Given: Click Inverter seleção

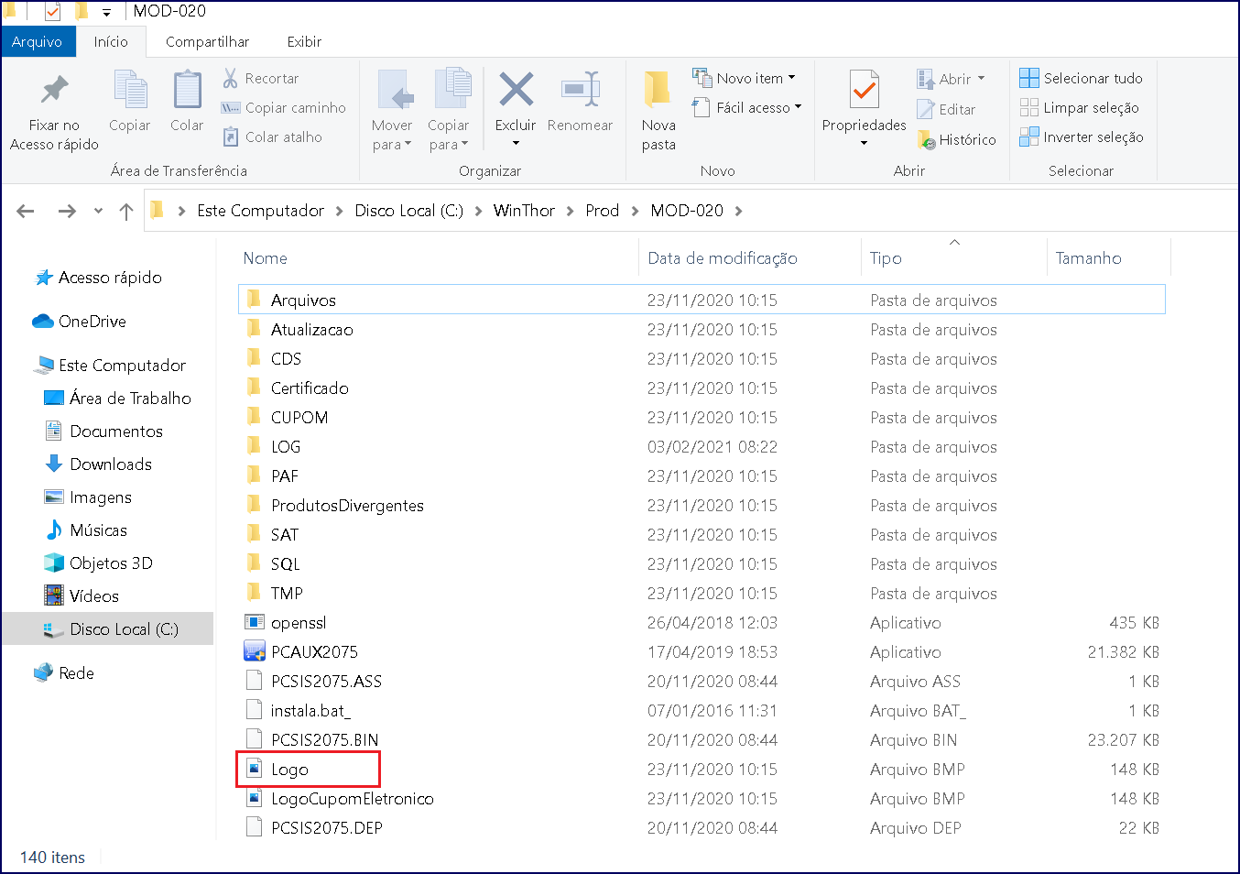Looking at the screenshot, I should pos(1081,137).
